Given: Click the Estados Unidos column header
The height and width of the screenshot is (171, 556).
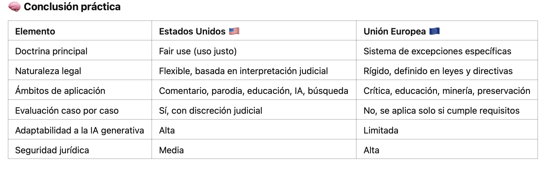Looking at the screenshot, I should pyautogui.click(x=192, y=31).
